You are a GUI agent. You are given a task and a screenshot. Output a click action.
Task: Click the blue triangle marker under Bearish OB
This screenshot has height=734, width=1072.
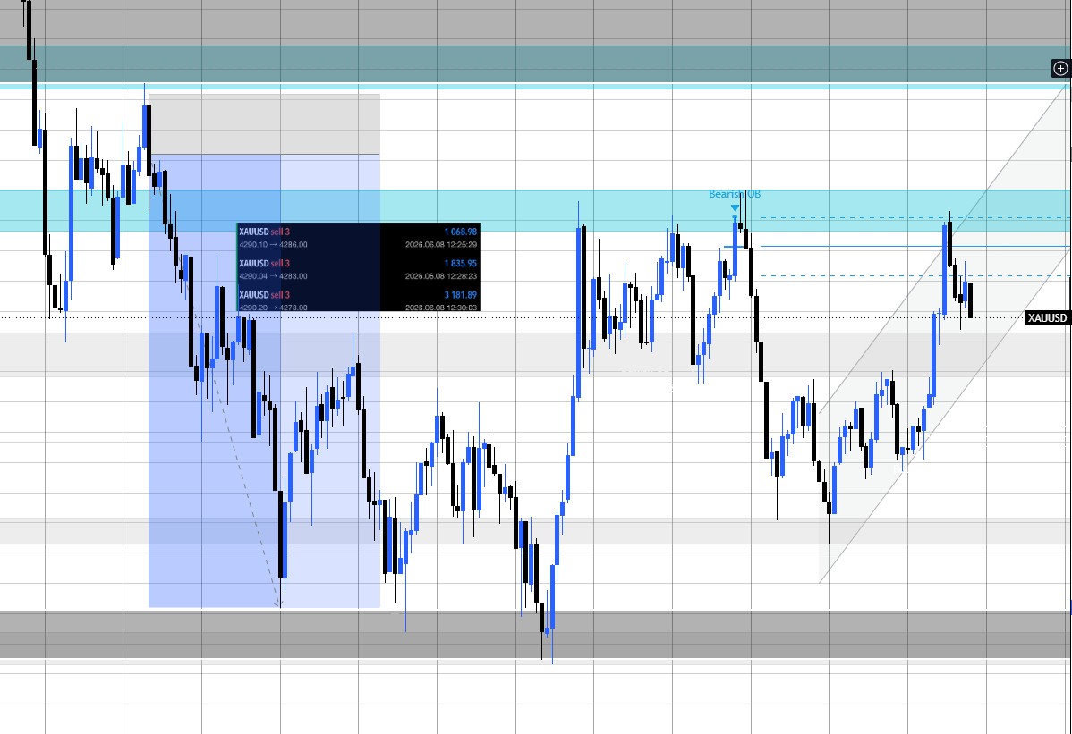(x=735, y=208)
